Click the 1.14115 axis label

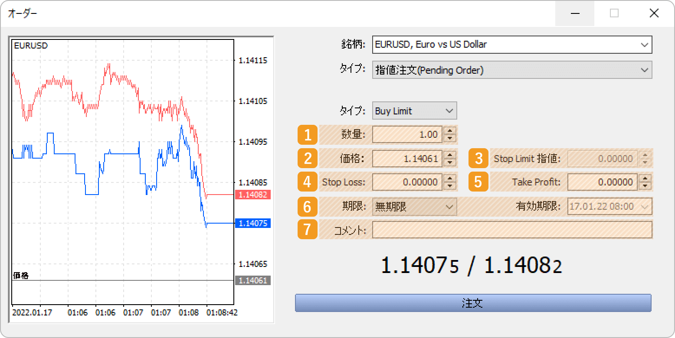pos(253,60)
